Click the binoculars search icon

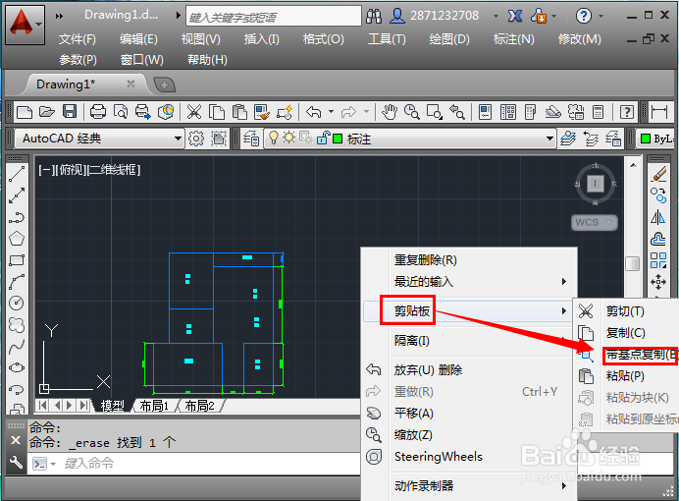click(374, 16)
